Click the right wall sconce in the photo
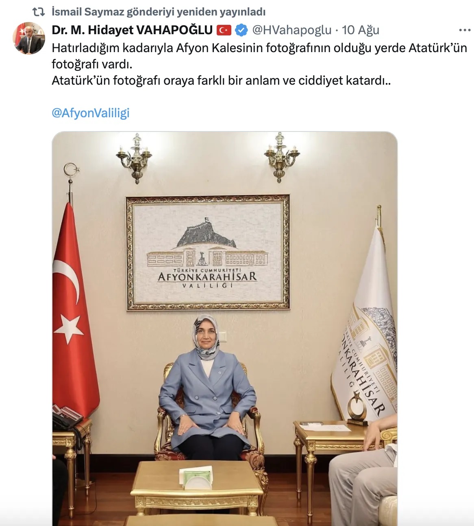The width and height of the screenshot is (474, 526). (x=281, y=157)
